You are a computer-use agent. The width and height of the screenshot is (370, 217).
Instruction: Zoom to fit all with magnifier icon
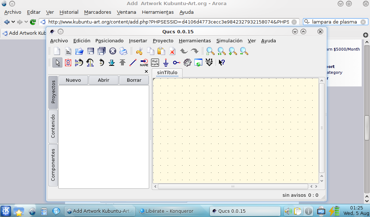point(210,51)
